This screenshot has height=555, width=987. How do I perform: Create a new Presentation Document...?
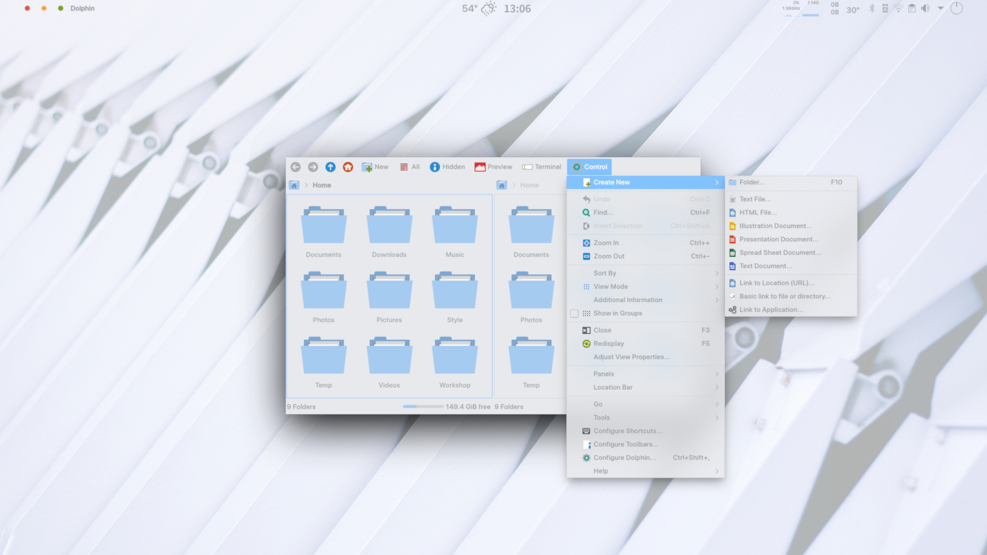pos(790,239)
